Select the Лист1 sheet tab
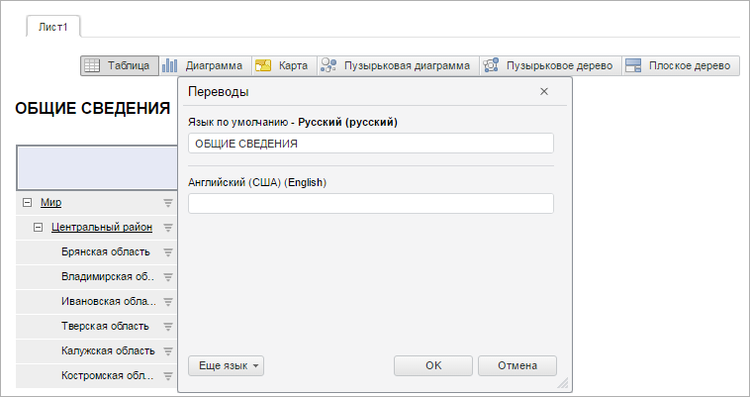This screenshot has width=750, height=397. (x=52, y=27)
